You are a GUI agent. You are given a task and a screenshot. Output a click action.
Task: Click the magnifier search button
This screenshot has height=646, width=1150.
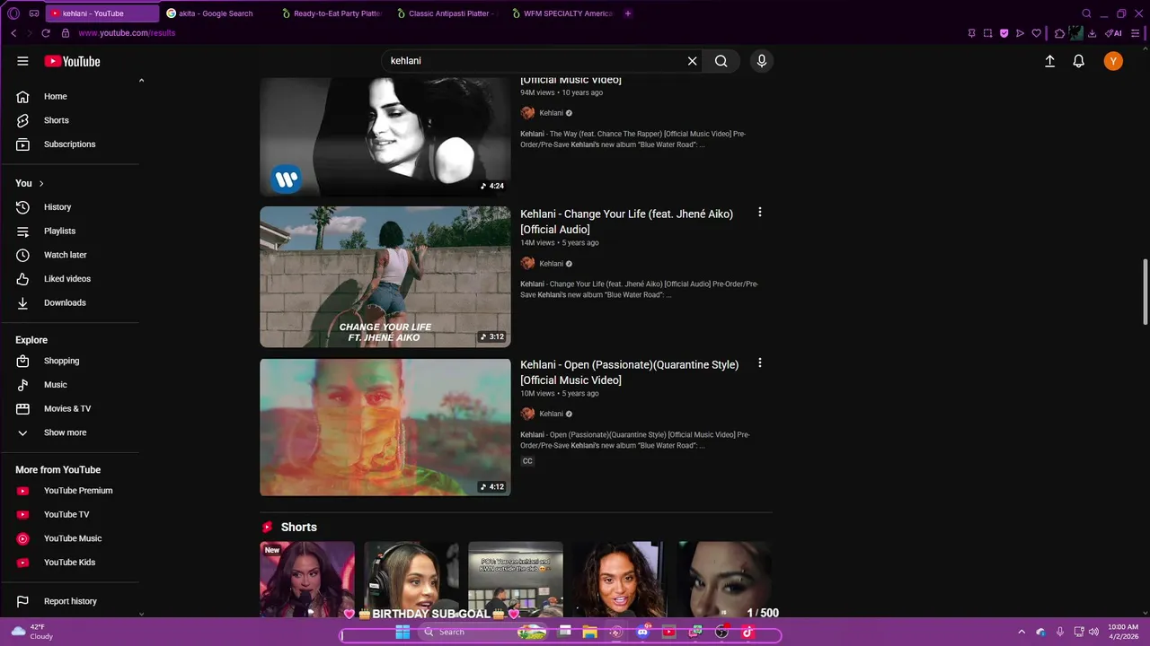(721, 61)
